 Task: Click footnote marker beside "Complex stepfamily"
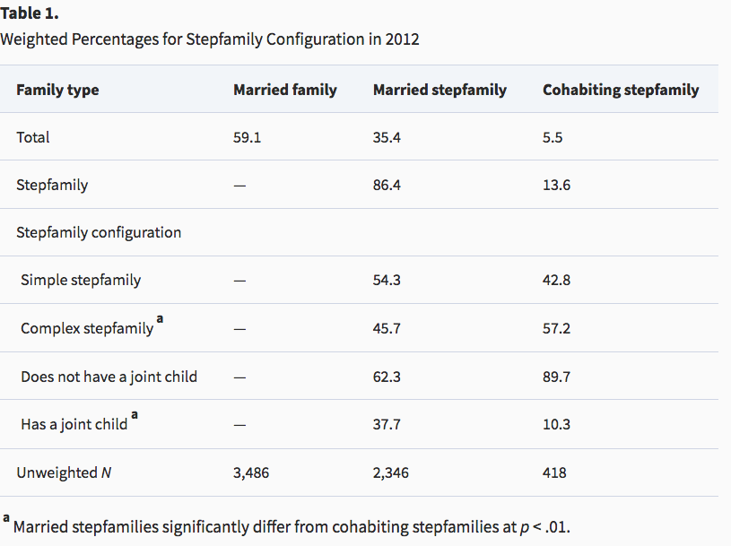160,319
